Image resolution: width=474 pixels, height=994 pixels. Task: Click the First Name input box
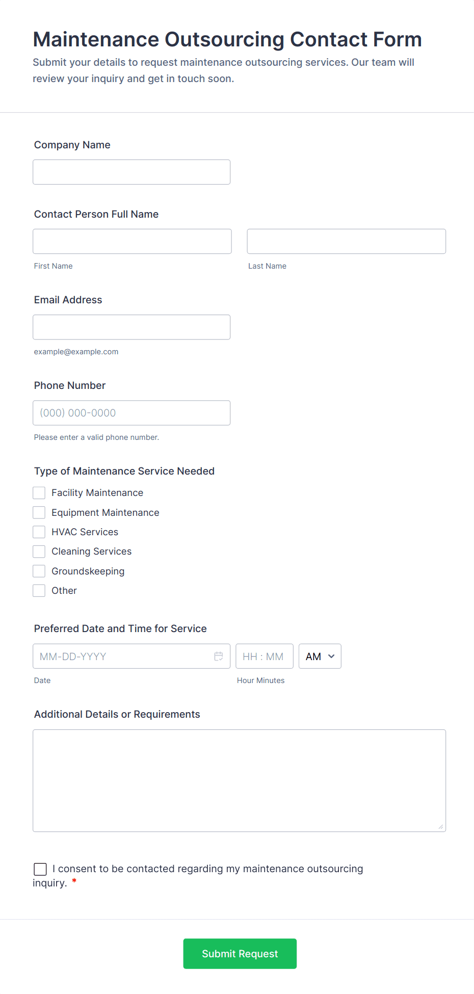132,242
